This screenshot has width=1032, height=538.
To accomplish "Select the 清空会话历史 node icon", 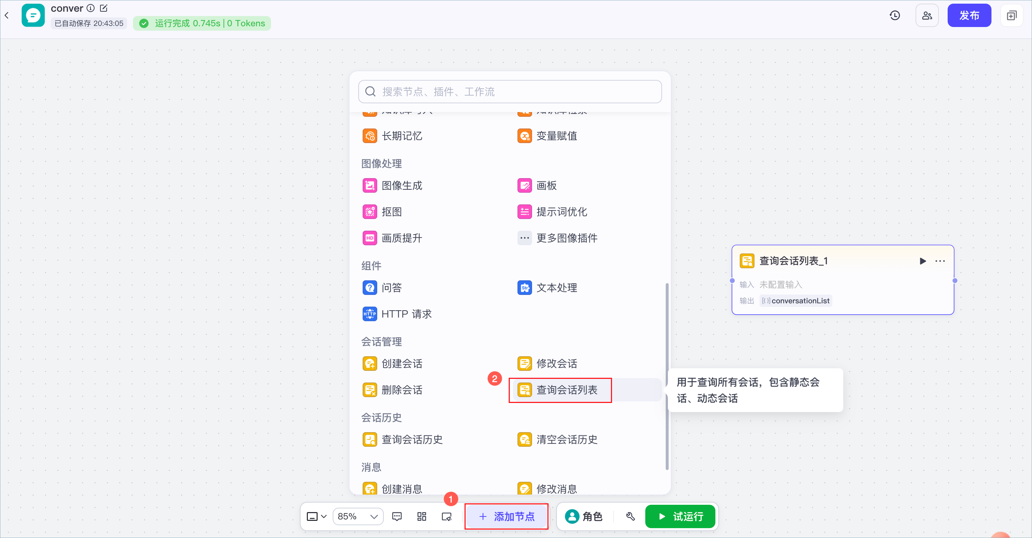I will pyautogui.click(x=524, y=439).
